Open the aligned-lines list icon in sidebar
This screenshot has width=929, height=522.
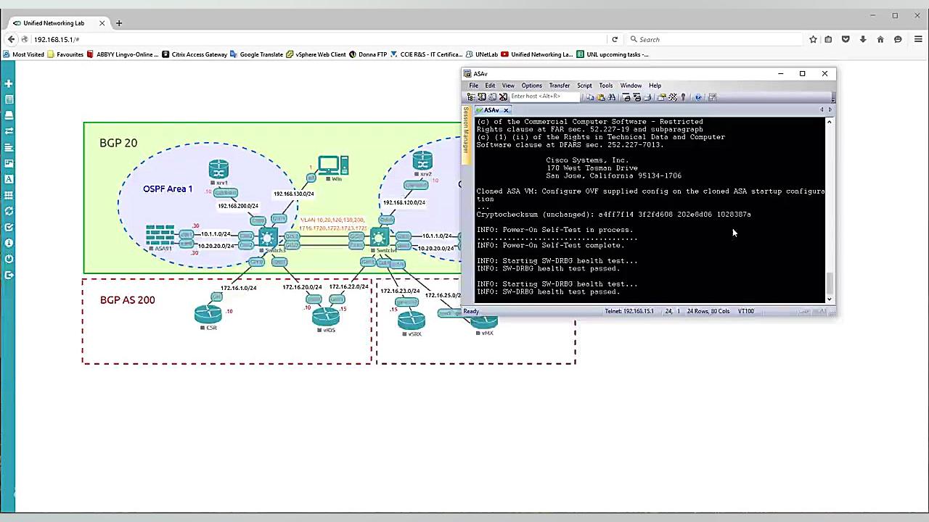tap(9, 147)
